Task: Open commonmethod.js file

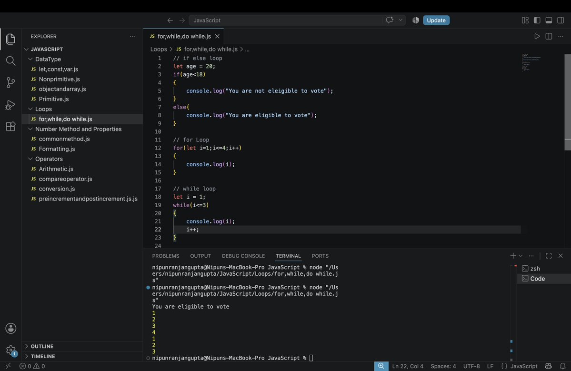Action: click(64, 139)
